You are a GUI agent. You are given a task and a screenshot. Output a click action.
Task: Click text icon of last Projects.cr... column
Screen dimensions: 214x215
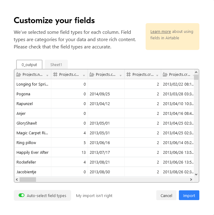[165, 74]
